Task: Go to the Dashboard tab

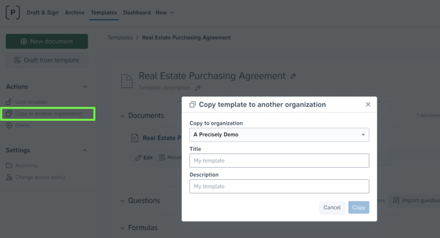Action: pos(137,13)
